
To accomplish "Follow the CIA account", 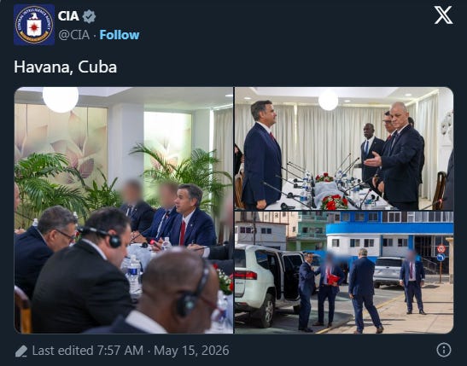I will pyautogui.click(x=120, y=35).
